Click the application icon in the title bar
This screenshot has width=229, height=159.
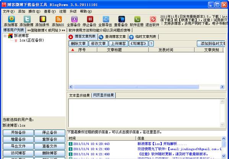4,4
